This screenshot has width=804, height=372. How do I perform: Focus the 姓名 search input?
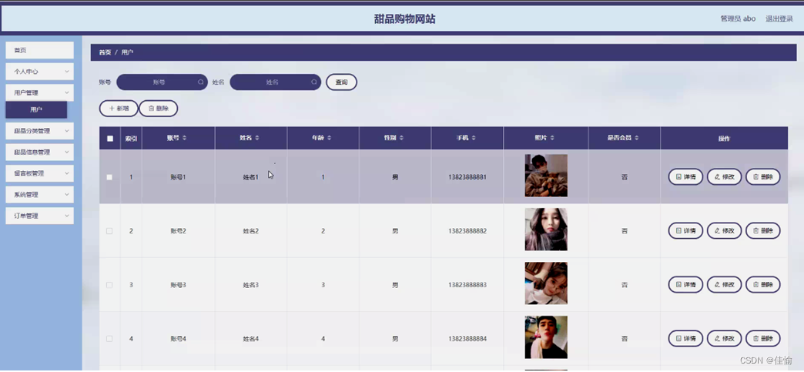276,82
